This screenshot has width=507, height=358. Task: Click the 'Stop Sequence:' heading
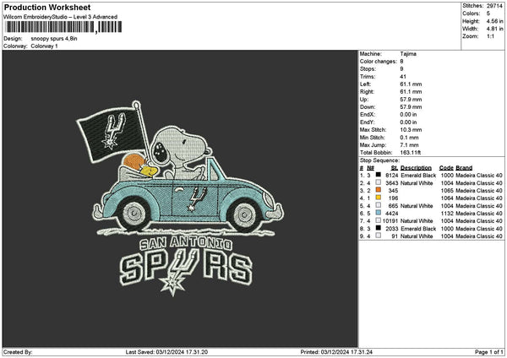379,160
